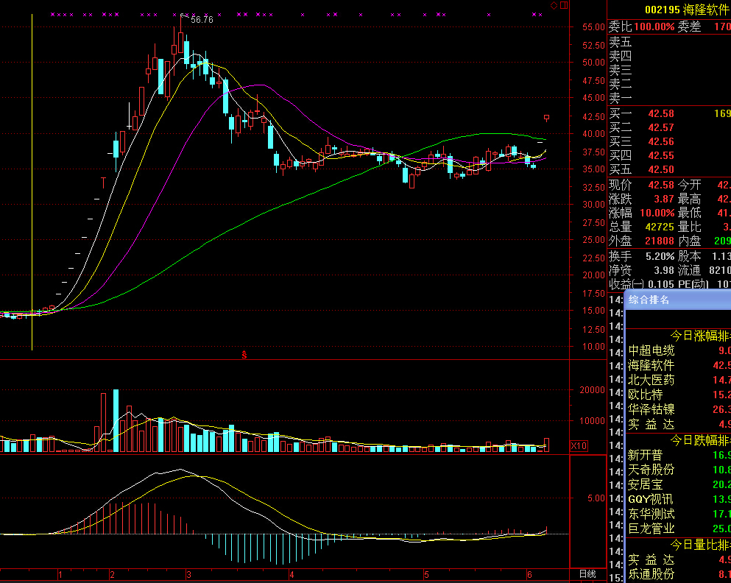
Task: Click the month 5 marker on time axis
Action: point(426,575)
